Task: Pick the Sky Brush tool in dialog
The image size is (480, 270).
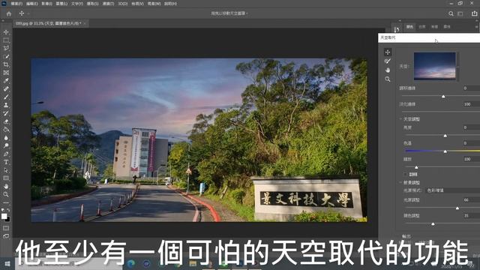Action: (x=388, y=61)
